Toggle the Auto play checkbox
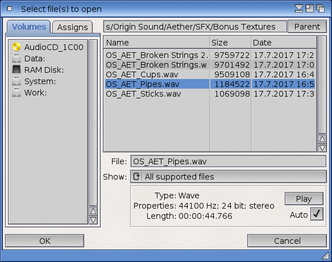 (317, 214)
